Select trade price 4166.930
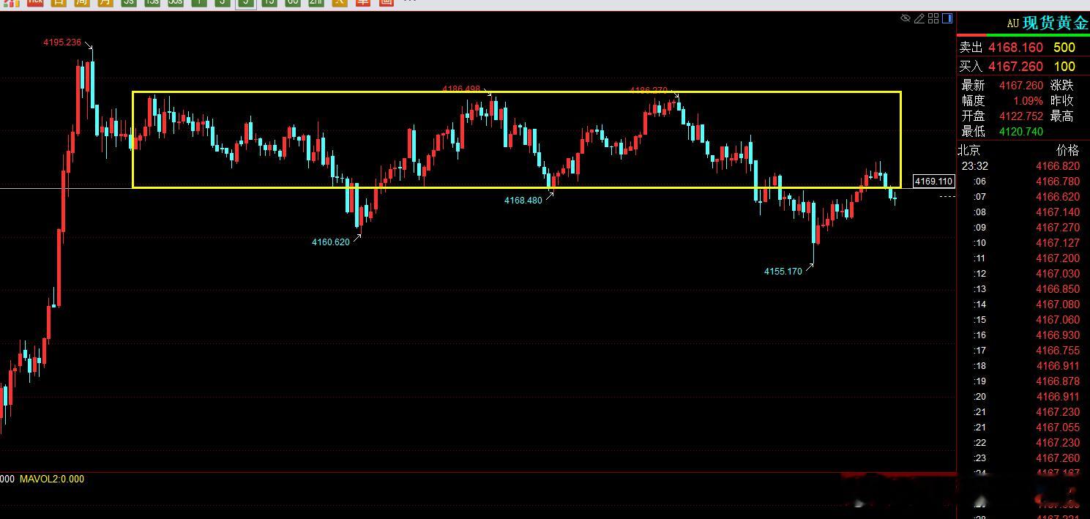 pos(1058,335)
